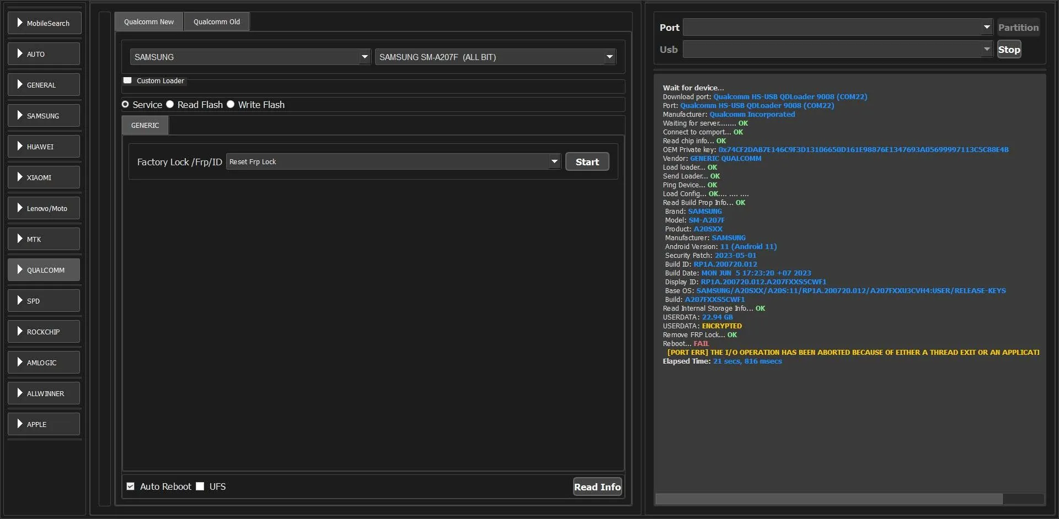Open the SPD sidebar category
Image resolution: width=1059 pixels, height=519 pixels.
[x=45, y=301]
